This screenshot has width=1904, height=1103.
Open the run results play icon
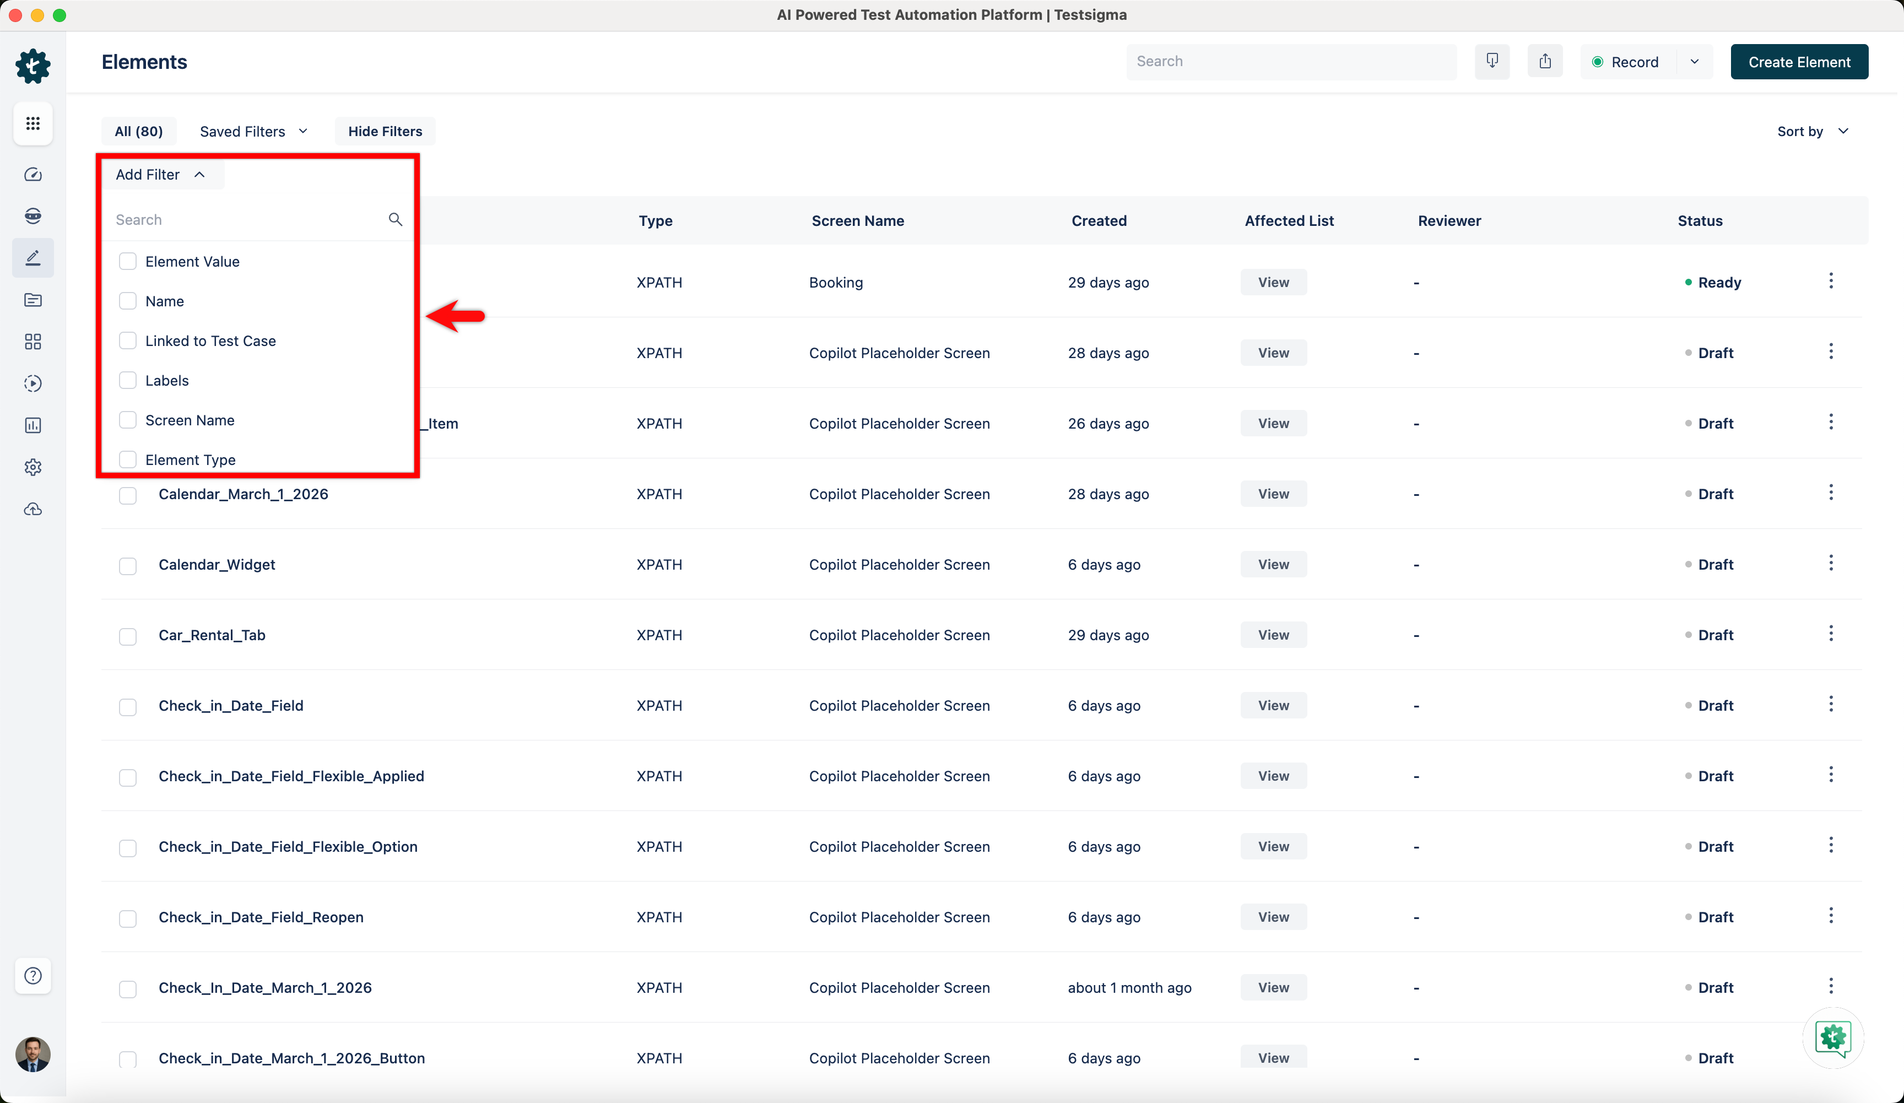[x=33, y=383]
